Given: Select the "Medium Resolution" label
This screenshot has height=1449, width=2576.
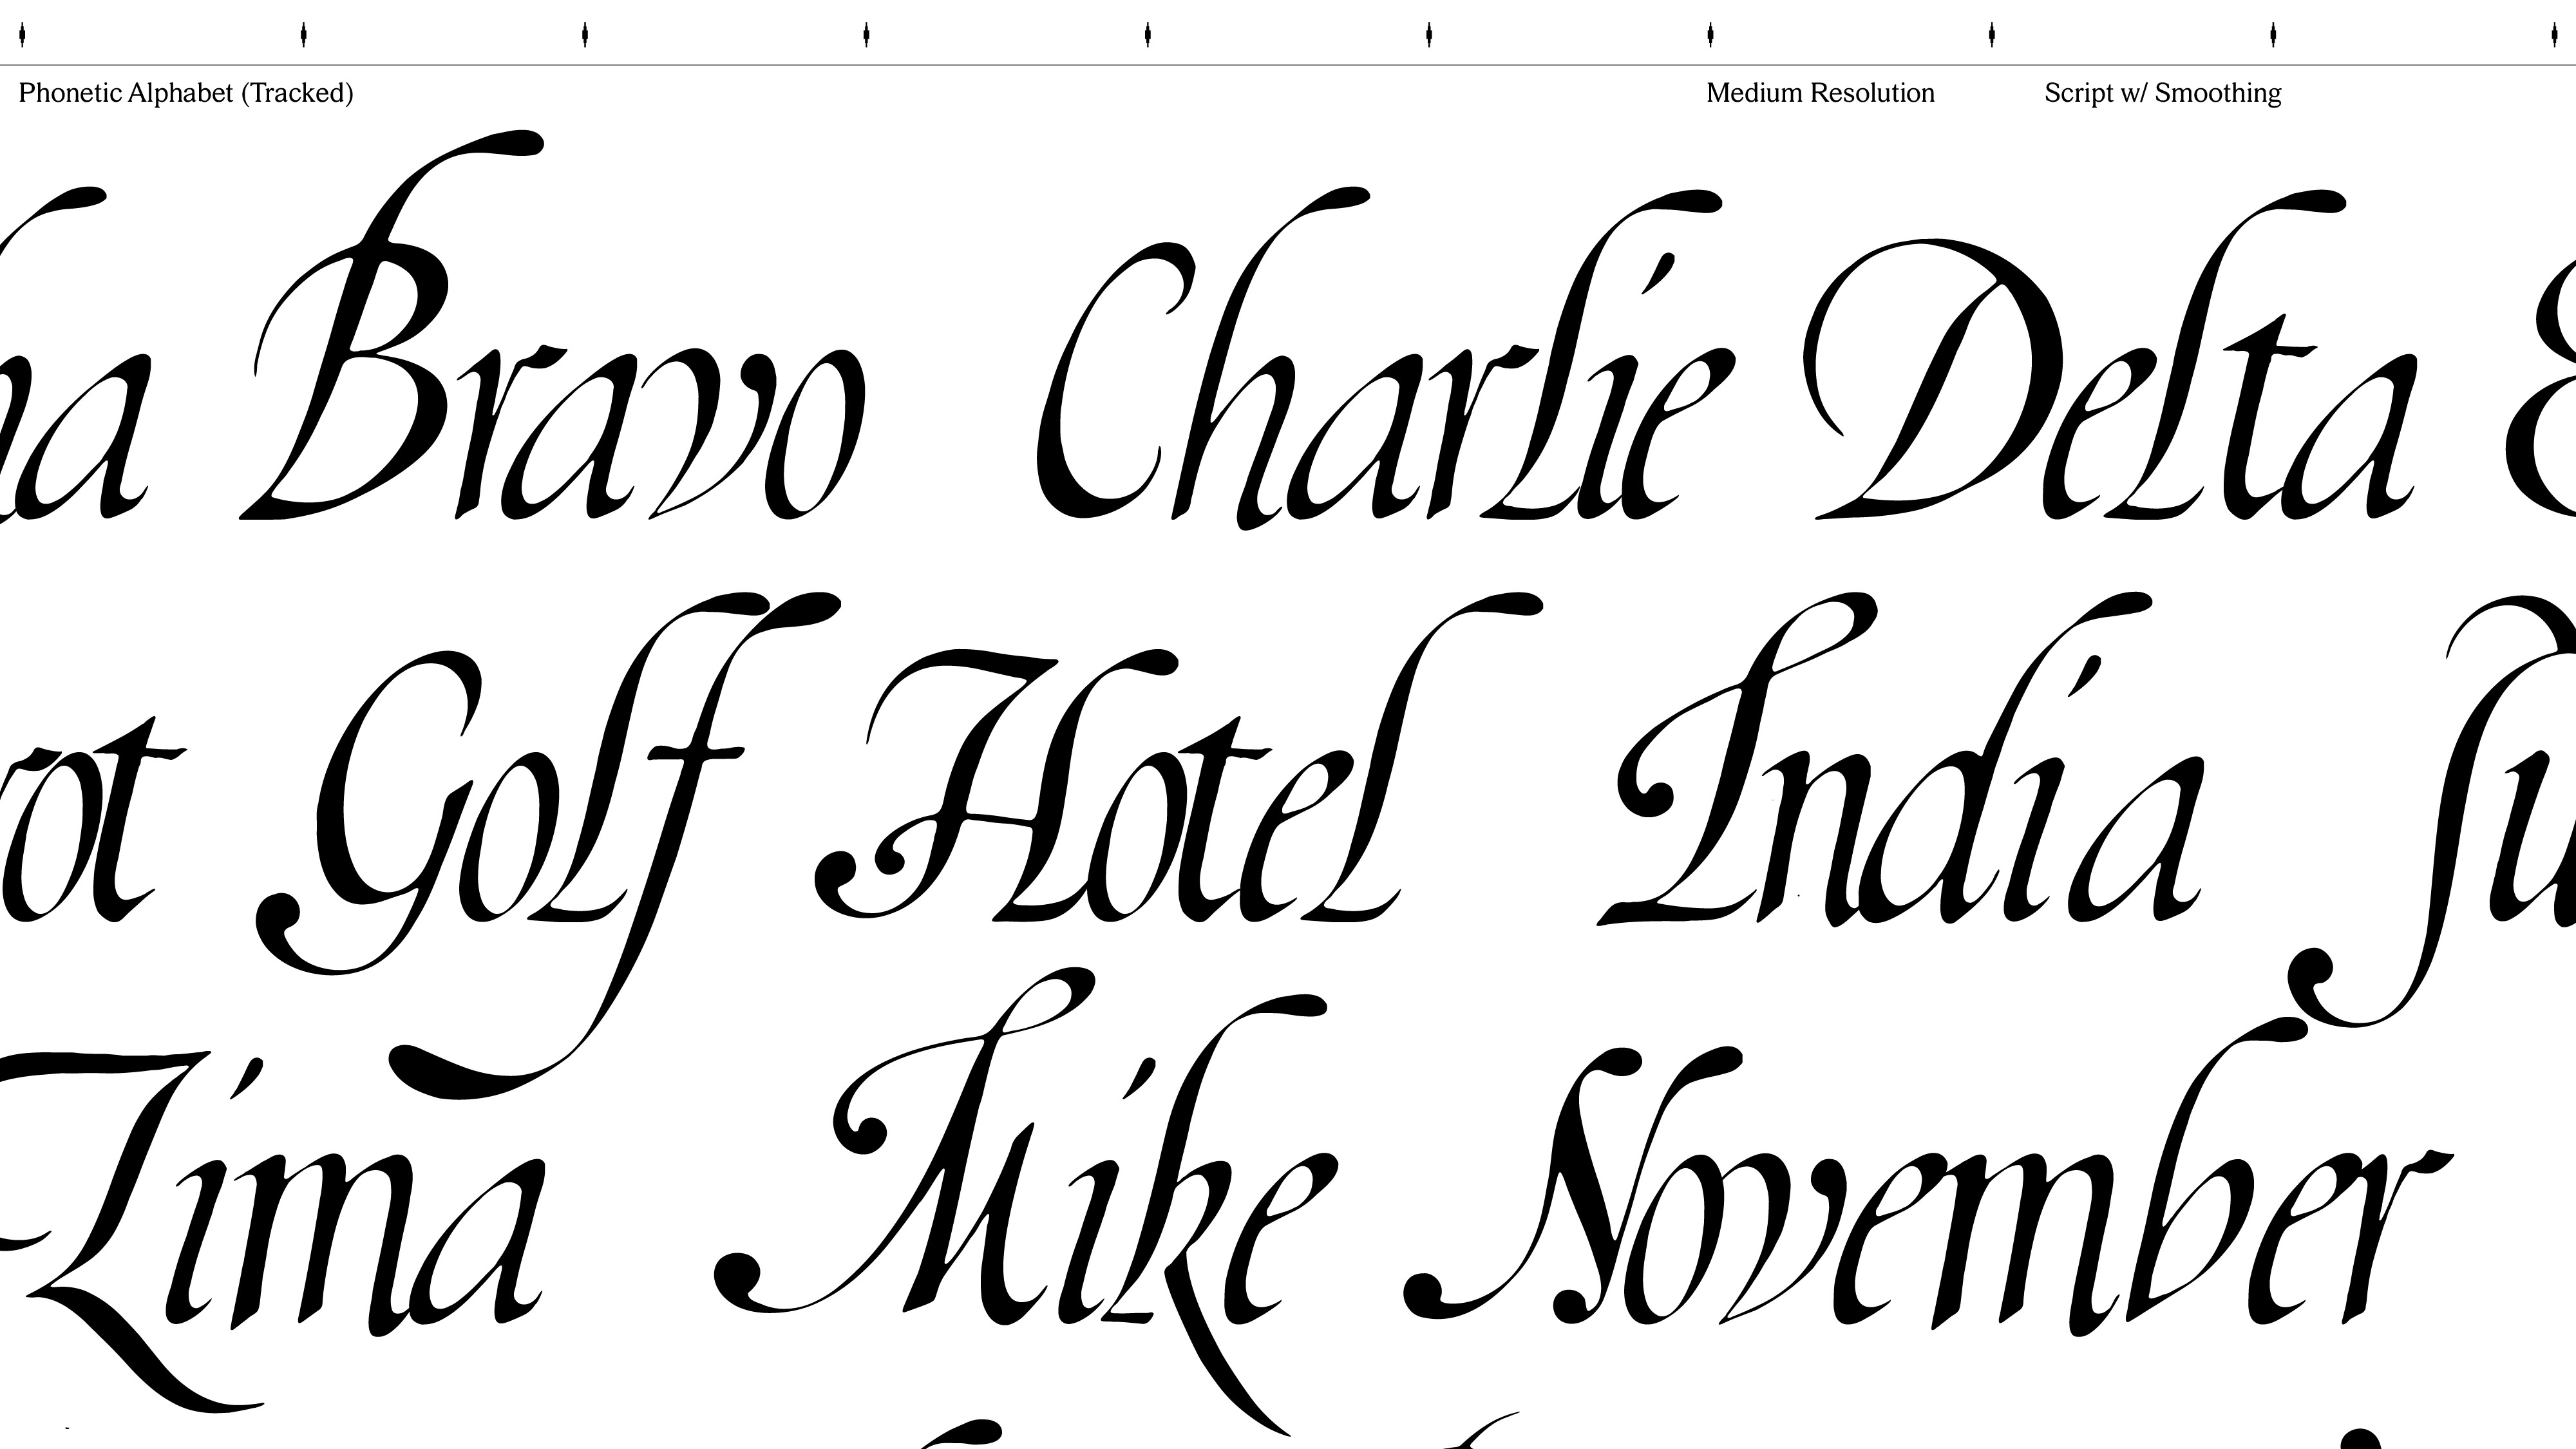Looking at the screenshot, I should coord(1820,93).
